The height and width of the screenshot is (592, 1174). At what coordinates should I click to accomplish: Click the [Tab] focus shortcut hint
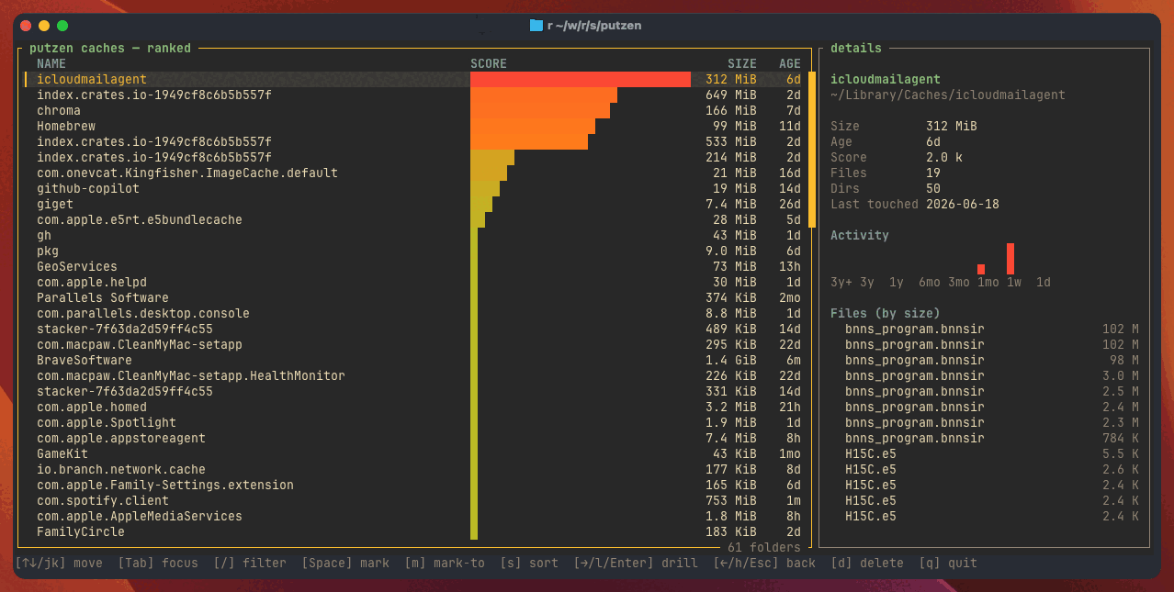158,564
